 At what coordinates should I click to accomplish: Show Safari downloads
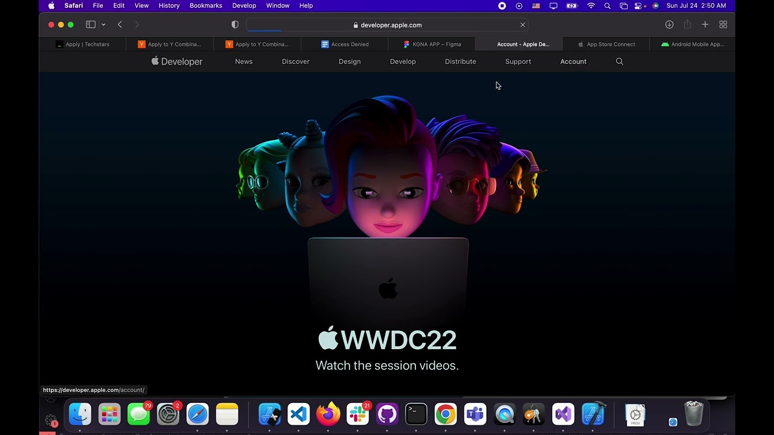669,25
